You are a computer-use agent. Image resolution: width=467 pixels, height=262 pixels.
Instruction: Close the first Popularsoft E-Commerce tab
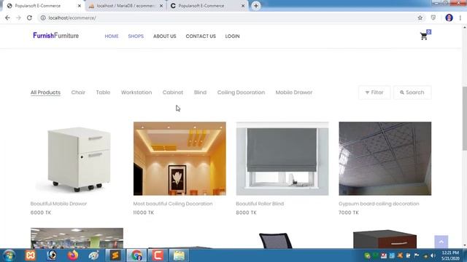pyautogui.click(x=80, y=6)
